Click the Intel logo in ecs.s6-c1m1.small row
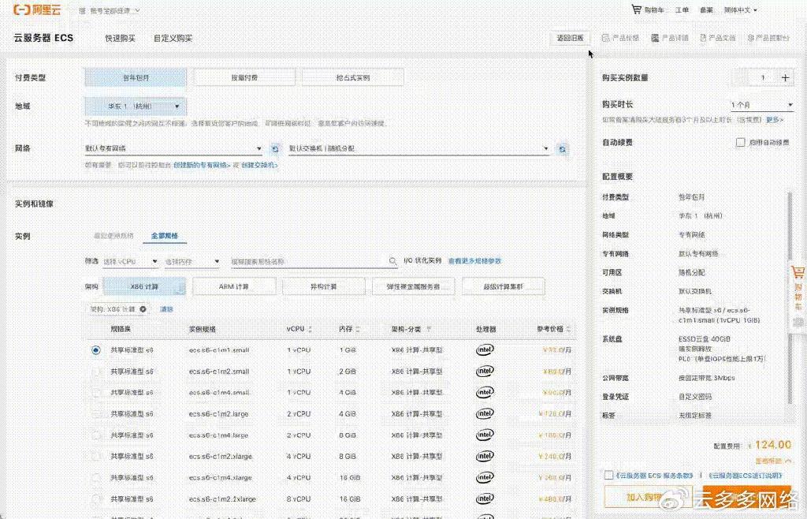Viewport: 807px width, 519px height. (x=485, y=349)
